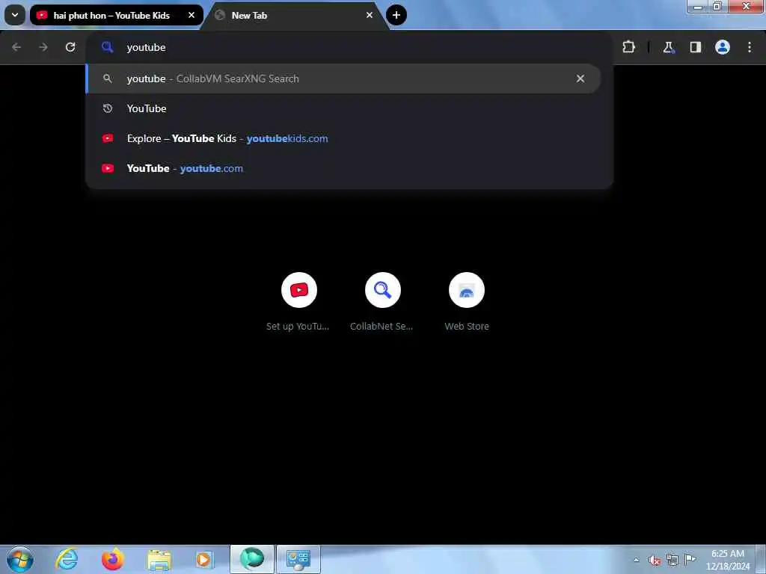
Task: Launch Internet Explorer from taskbar
Action: [67, 559]
